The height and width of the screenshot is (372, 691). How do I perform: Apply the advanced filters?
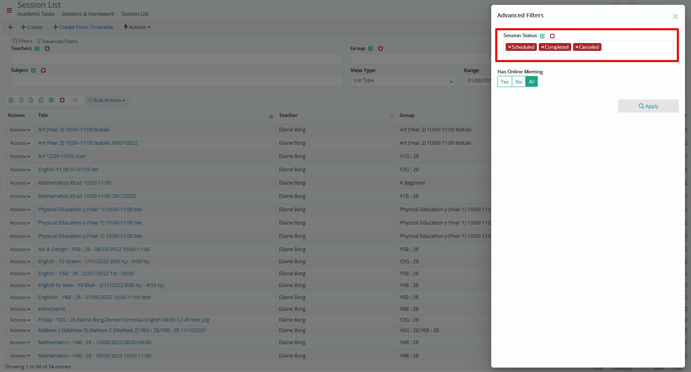point(648,106)
